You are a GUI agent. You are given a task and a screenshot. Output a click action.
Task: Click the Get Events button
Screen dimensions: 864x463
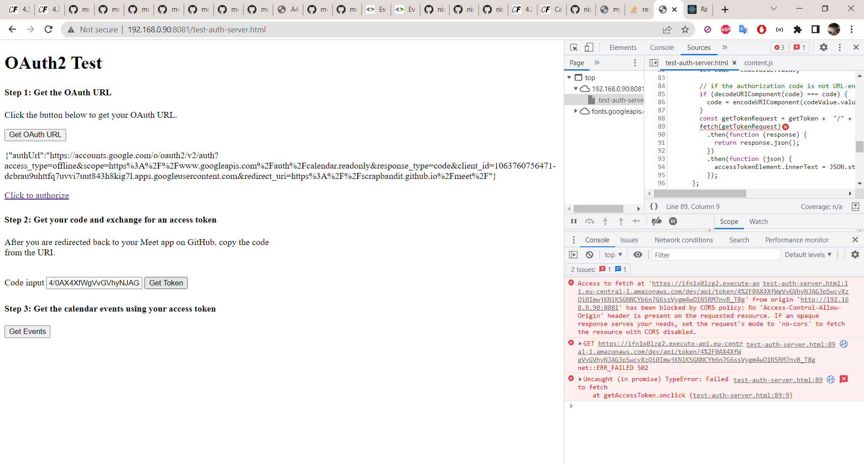27,332
